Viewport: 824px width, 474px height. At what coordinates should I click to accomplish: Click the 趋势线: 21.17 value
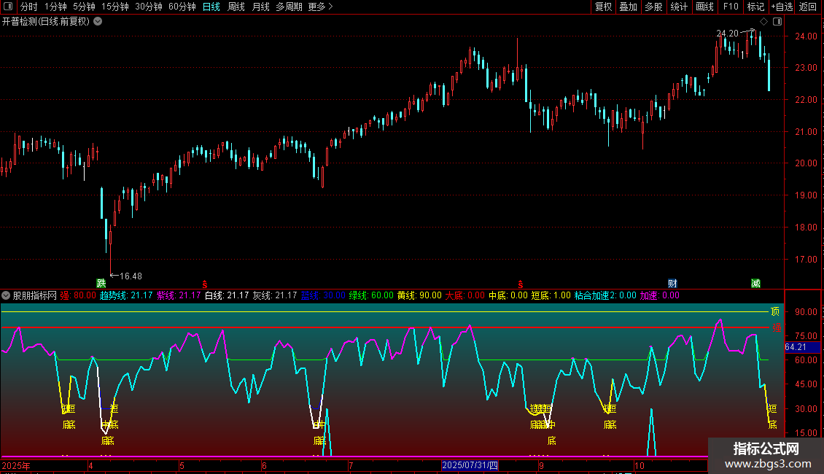point(126,295)
